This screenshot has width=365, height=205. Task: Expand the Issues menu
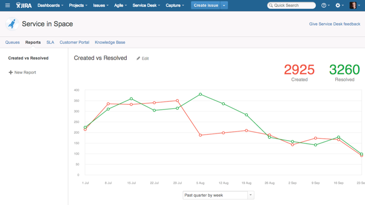point(101,5)
